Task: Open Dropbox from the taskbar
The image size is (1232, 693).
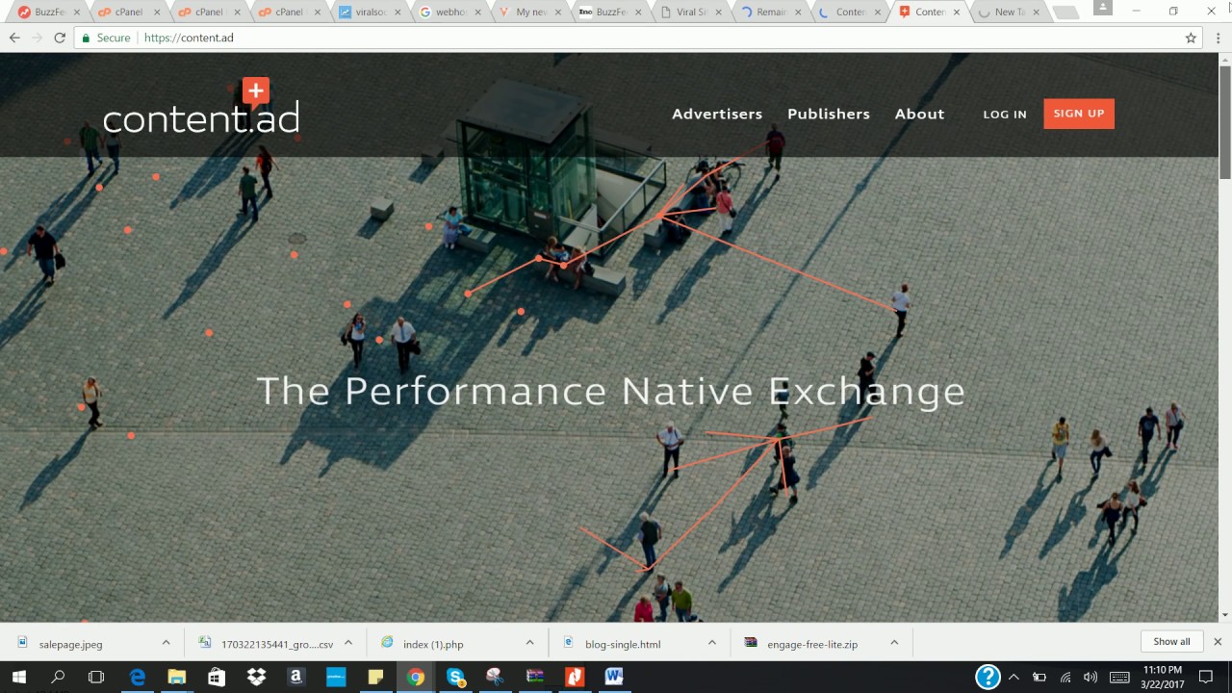Action: tap(256, 677)
